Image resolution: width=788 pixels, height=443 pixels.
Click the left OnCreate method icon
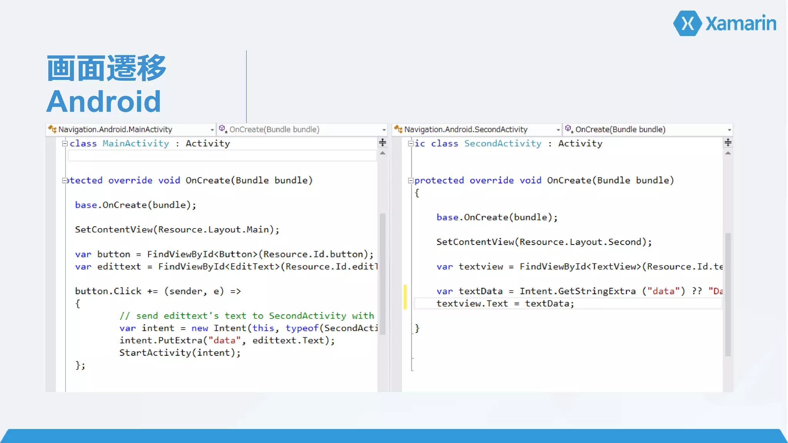coord(223,129)
